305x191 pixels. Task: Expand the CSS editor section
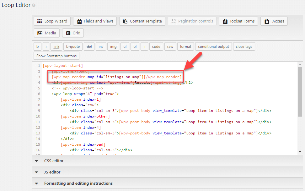tap(168, 161)
